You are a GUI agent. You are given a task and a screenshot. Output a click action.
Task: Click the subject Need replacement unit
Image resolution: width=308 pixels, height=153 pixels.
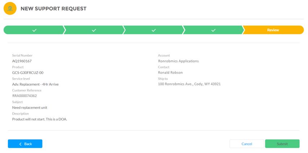30,108
